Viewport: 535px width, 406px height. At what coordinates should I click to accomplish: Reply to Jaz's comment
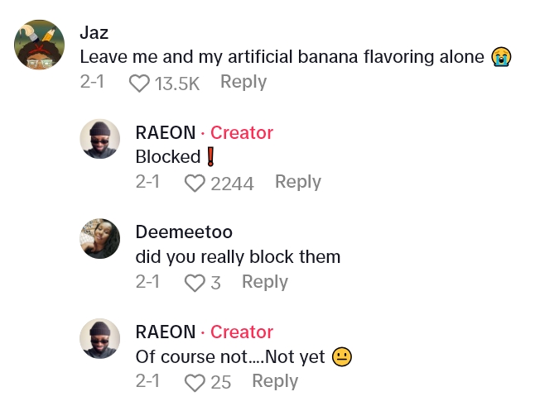(x=243, y=82)
